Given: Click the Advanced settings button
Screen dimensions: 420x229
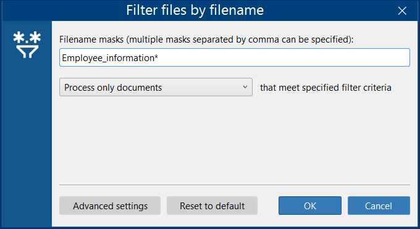Looking at the screenshot, I should tap(110, 206).
